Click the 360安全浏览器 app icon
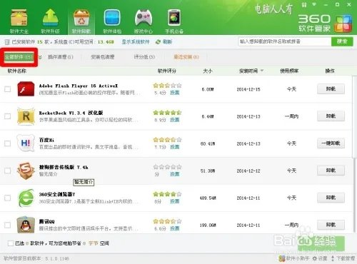This screenshot has height=264, width=357. (26, 198)
